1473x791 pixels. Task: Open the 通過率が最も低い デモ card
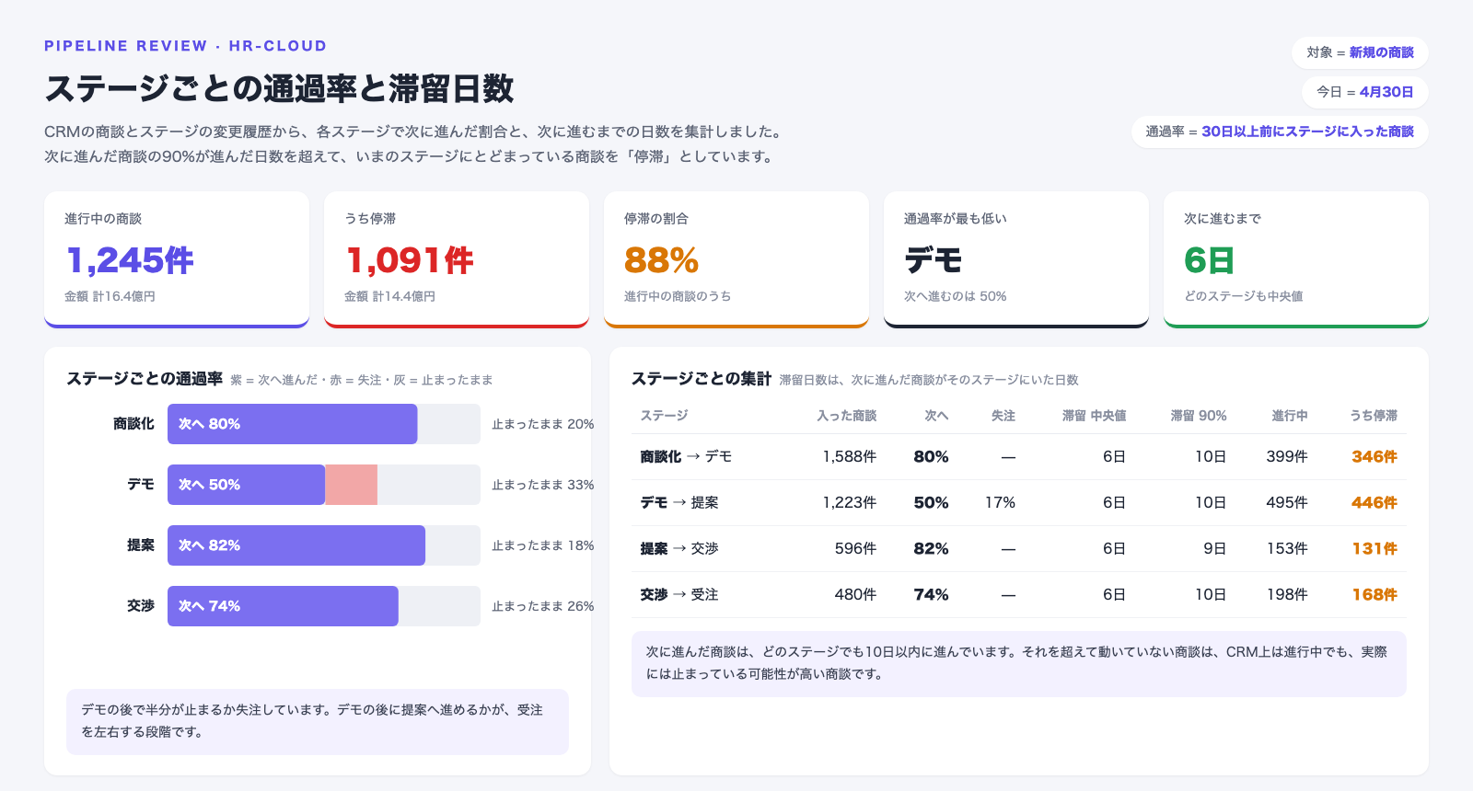click(1016, 259)
